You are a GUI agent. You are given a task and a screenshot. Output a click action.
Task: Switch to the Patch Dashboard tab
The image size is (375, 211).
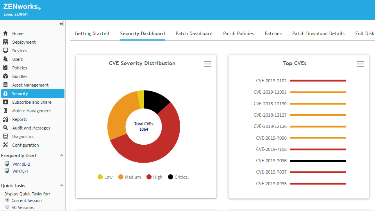click(x=194, y=34)
